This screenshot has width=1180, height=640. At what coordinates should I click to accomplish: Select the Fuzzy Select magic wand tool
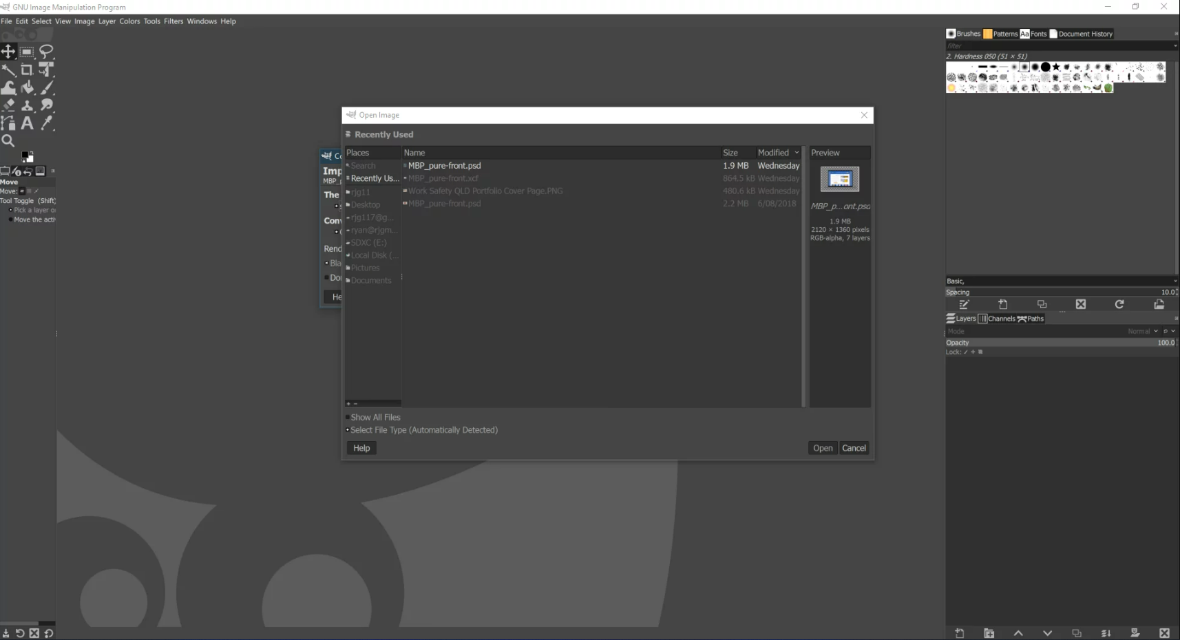(8, 70)
